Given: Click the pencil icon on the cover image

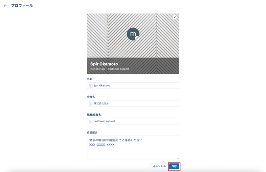Looking at the screenshot, I should 175,17.
